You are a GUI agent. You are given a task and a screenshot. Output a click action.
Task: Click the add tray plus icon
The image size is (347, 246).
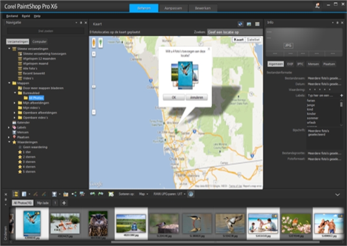[x=64, y=203]
